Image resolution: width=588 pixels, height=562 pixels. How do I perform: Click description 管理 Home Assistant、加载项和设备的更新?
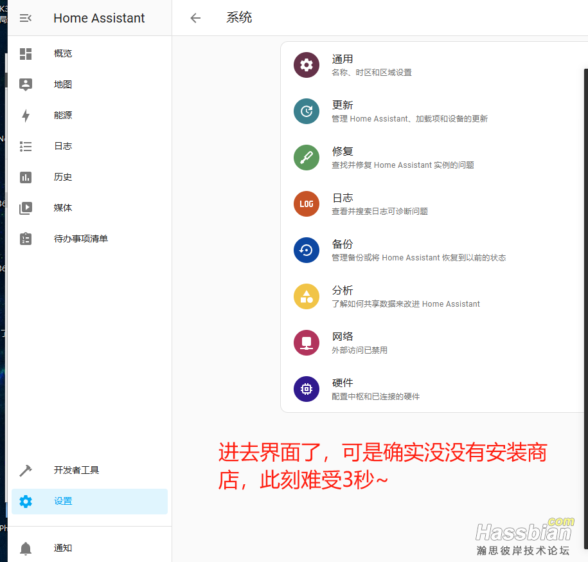pos(409,119)
